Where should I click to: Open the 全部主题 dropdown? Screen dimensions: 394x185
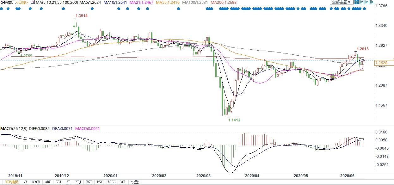point(341,2)
